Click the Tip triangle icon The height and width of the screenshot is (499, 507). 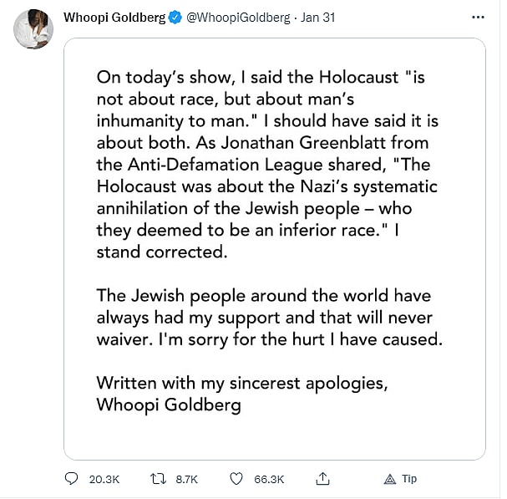(x=389, y=479)
